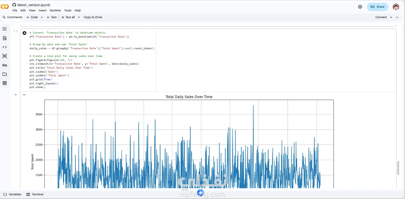This screenshot has height=199, width=405.
Task: Open the Help menu
Action: [x=78, y=10]
